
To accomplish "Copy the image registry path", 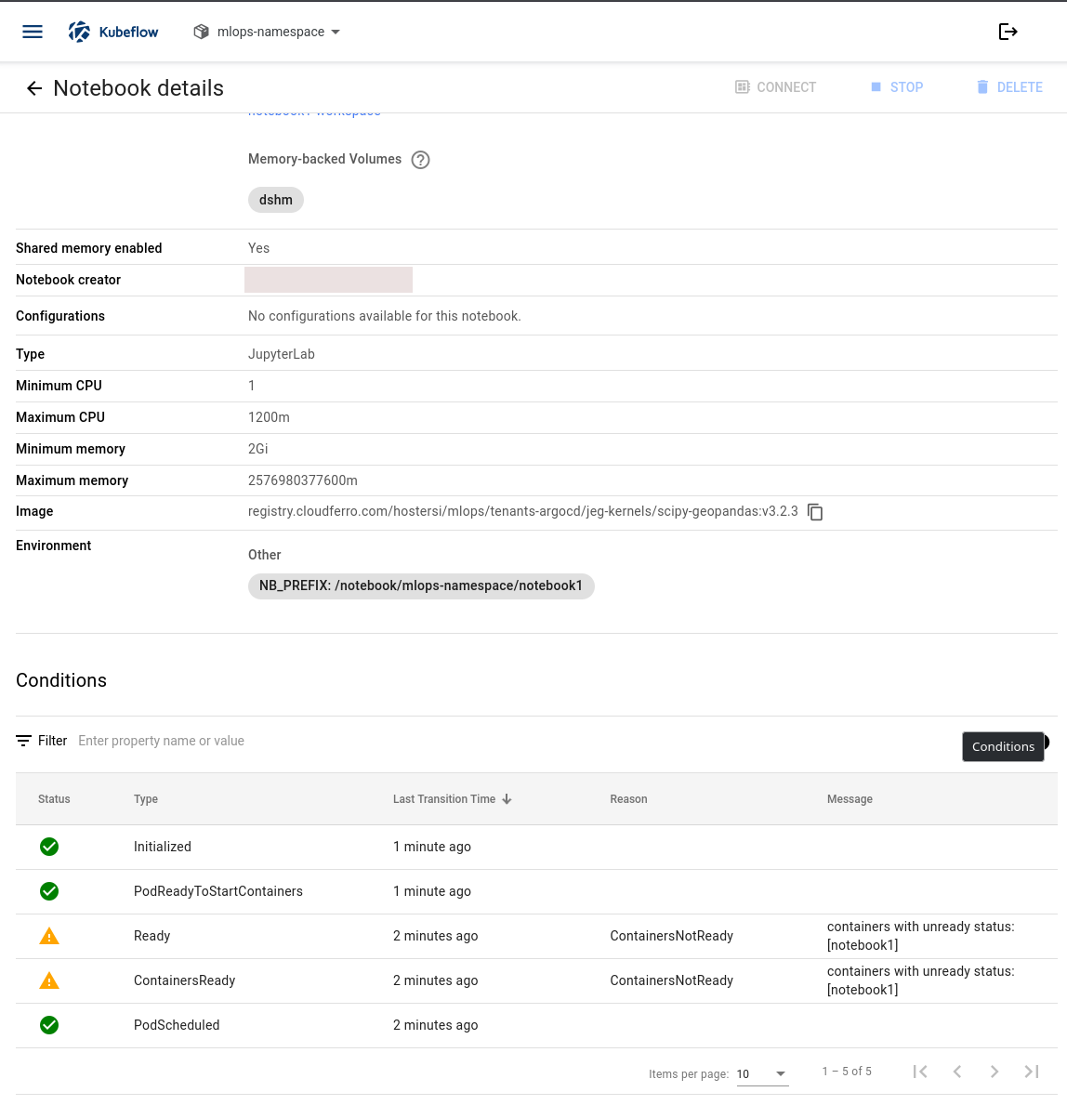I will [x=815, y=512].
